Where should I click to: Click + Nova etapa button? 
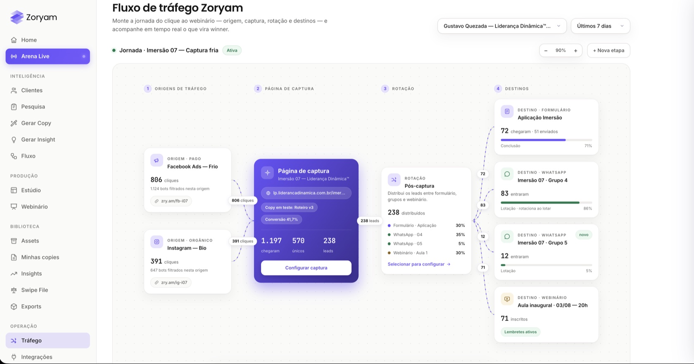click(608, 51)
